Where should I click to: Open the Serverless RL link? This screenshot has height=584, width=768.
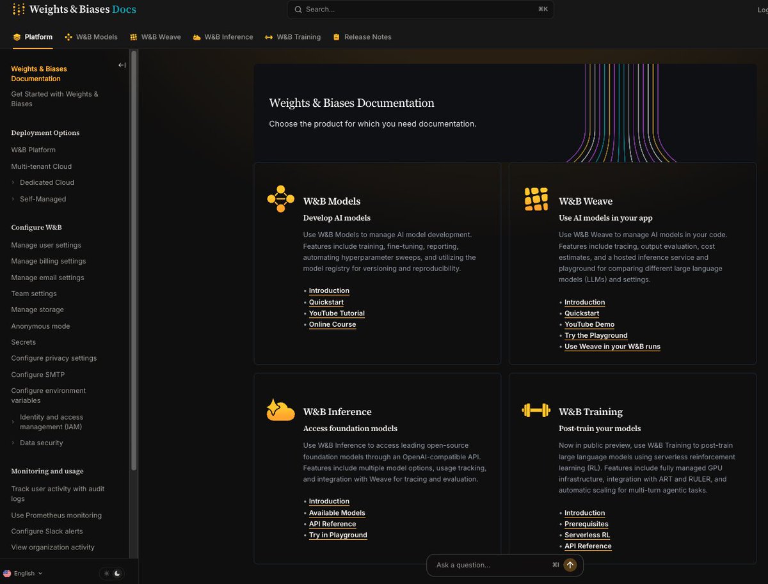coord(587,535)
